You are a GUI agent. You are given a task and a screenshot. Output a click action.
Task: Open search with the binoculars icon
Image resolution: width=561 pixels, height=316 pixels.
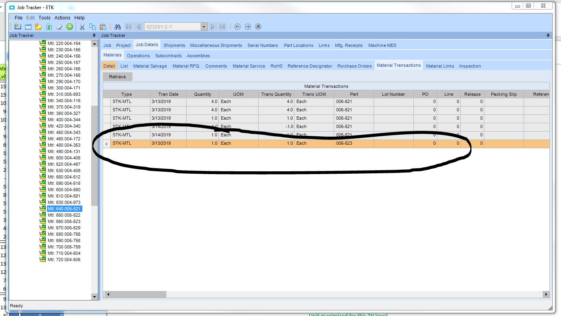point(117,27)
